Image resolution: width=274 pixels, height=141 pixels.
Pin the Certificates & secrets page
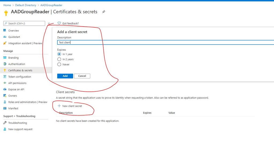click(x=104, y=12)
